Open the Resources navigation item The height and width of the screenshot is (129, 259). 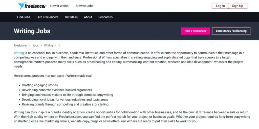click(x=105, y=17)
